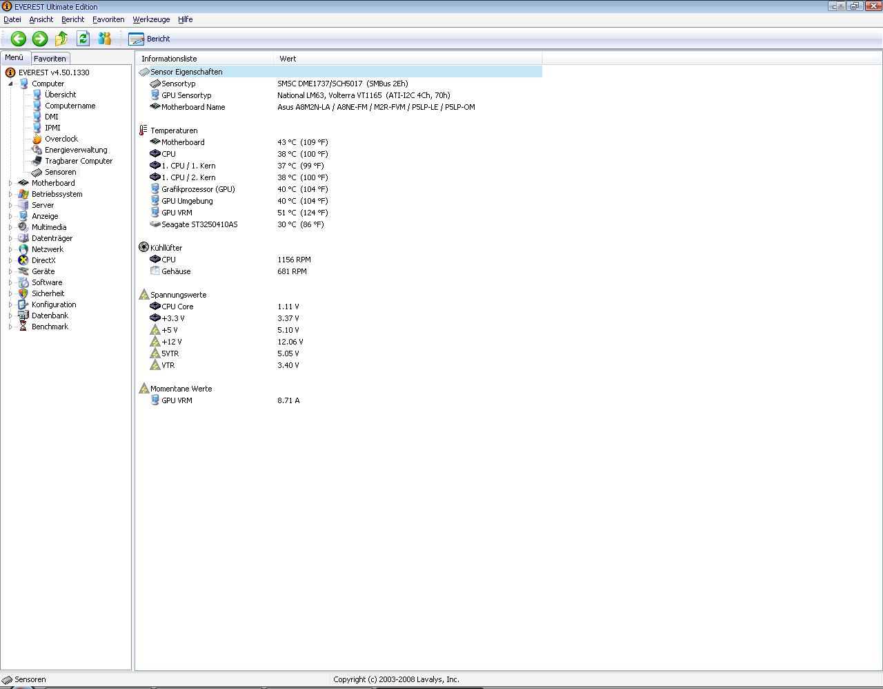883x689 pixels.
Task: Select the +12 V voltage row
Action: point(339,342)
